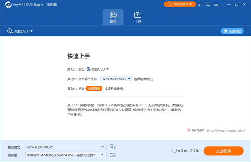The height and width of the screenshot is (162, 251).
Task: Minimize the AnyMP4 DVD Ripper window
Action: [229, 5]
